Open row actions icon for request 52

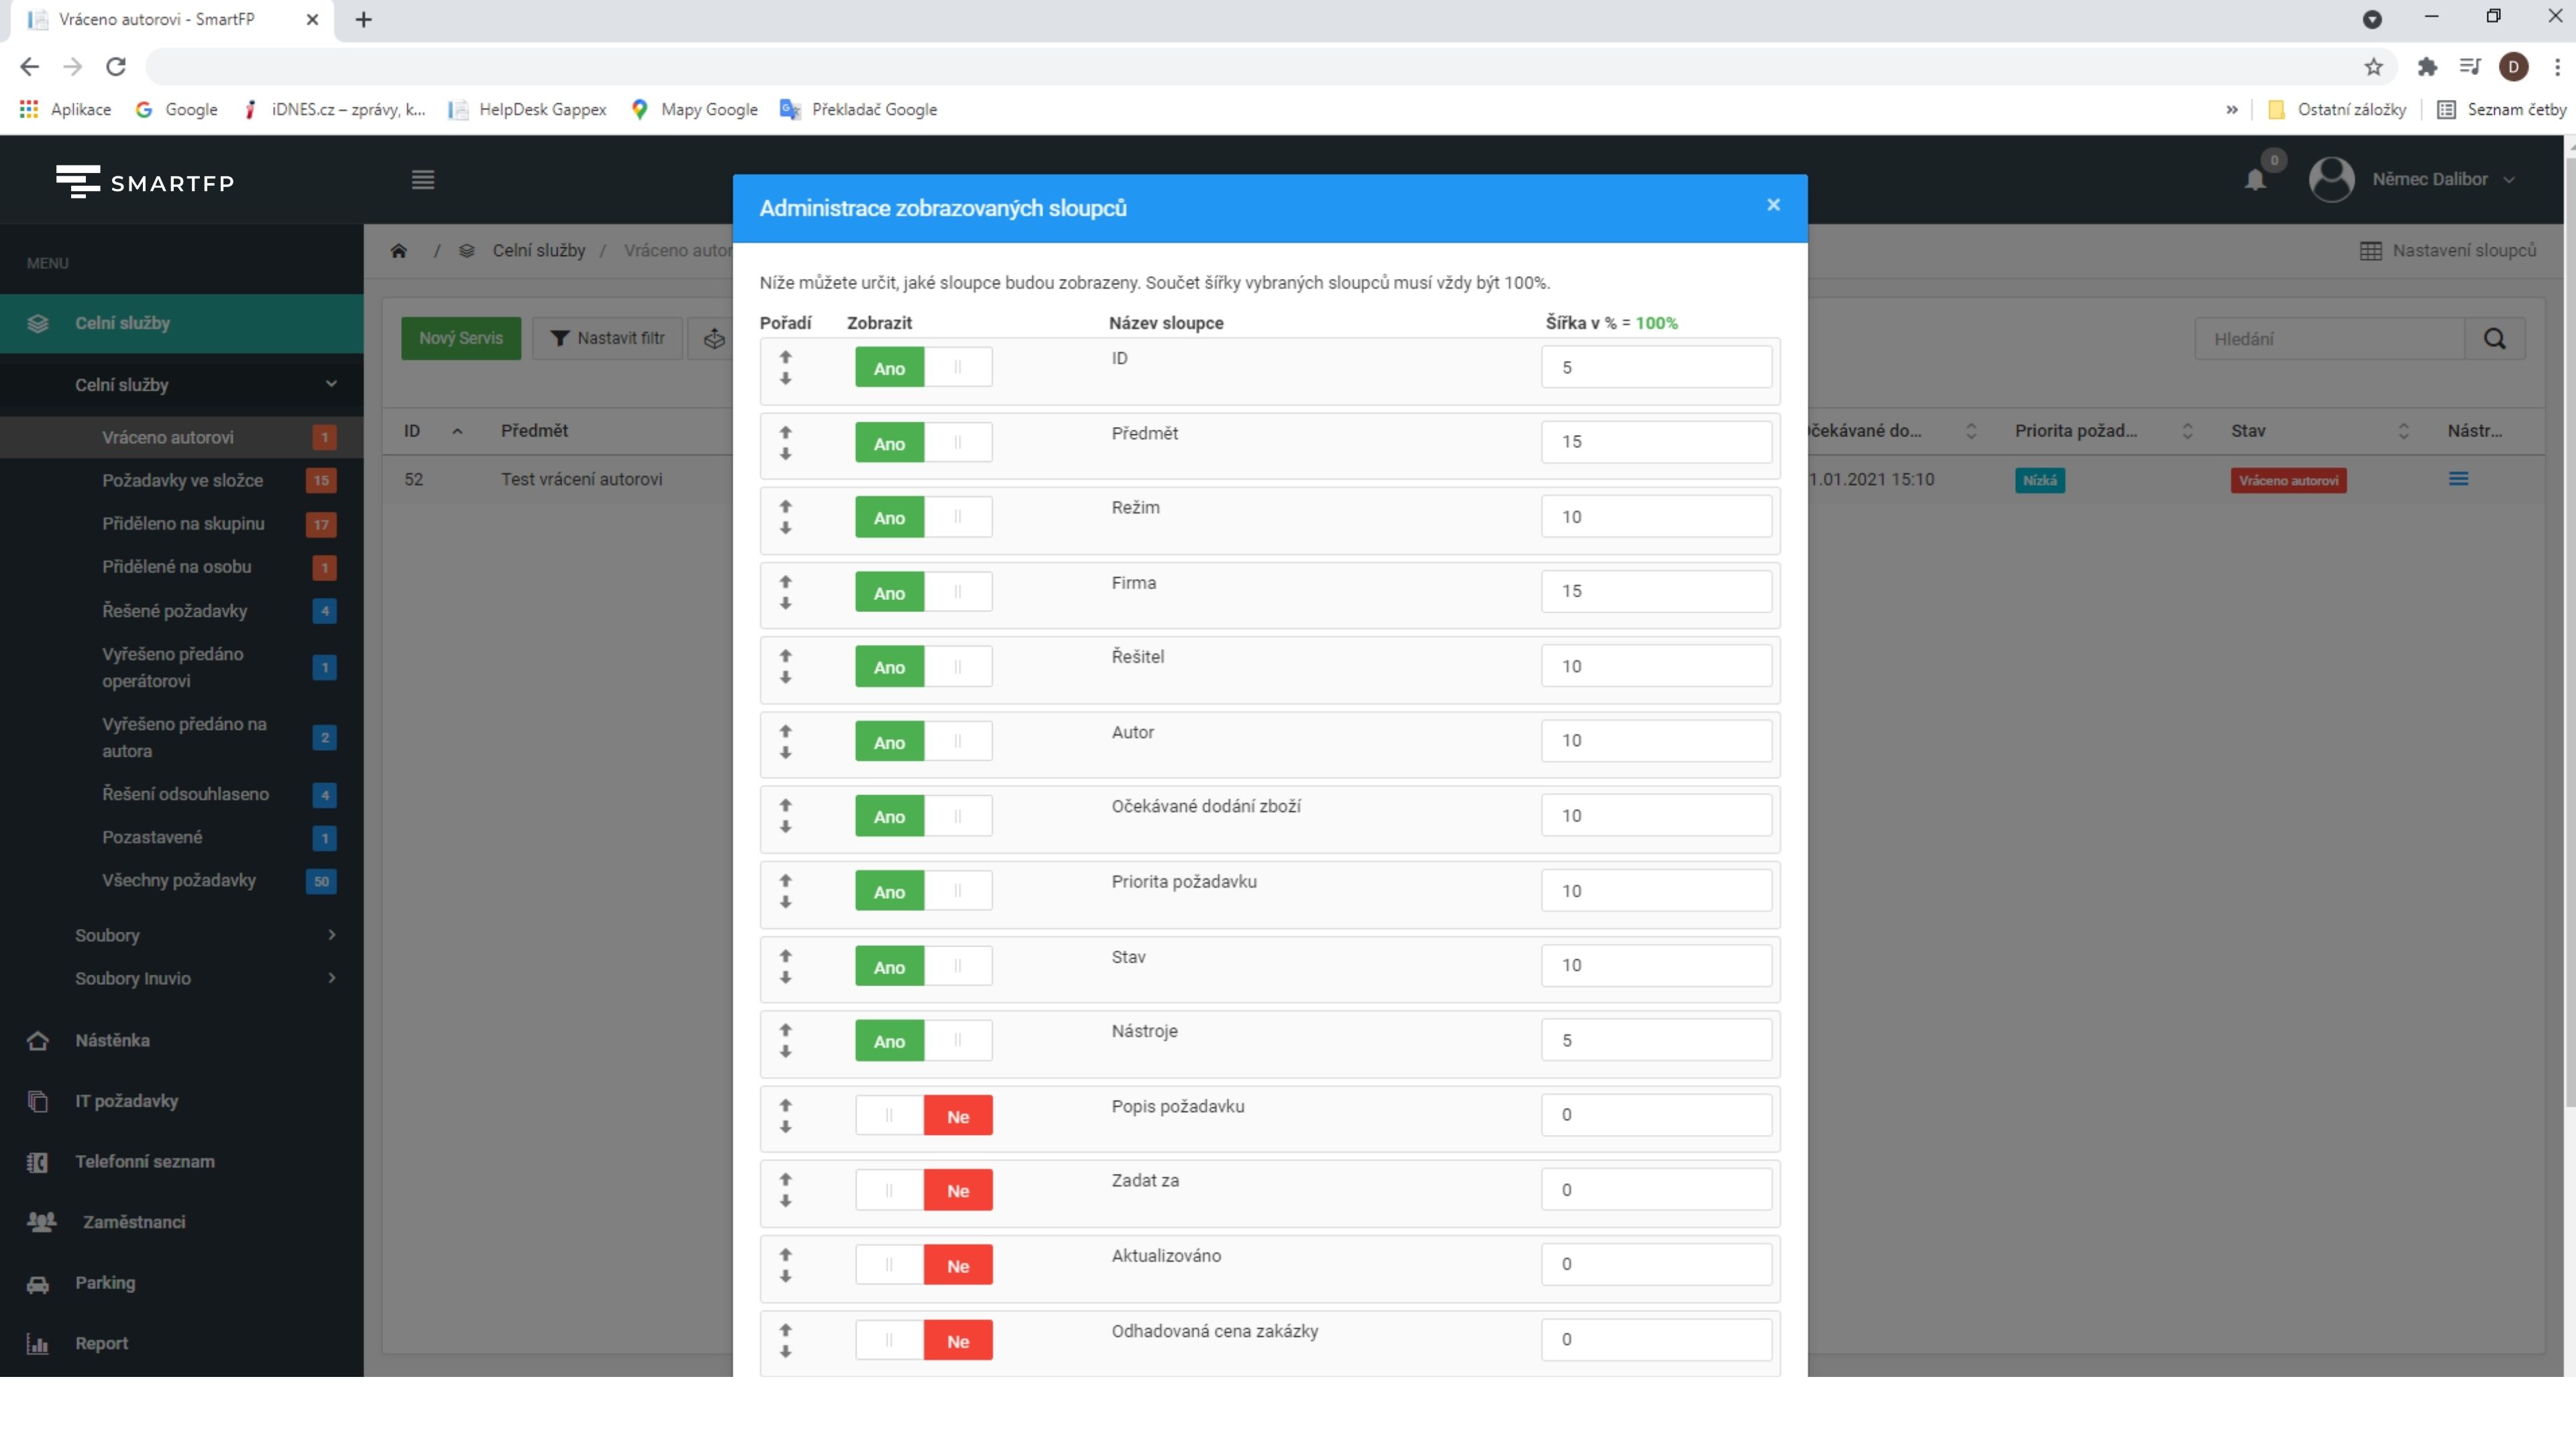coord(2458,480)
